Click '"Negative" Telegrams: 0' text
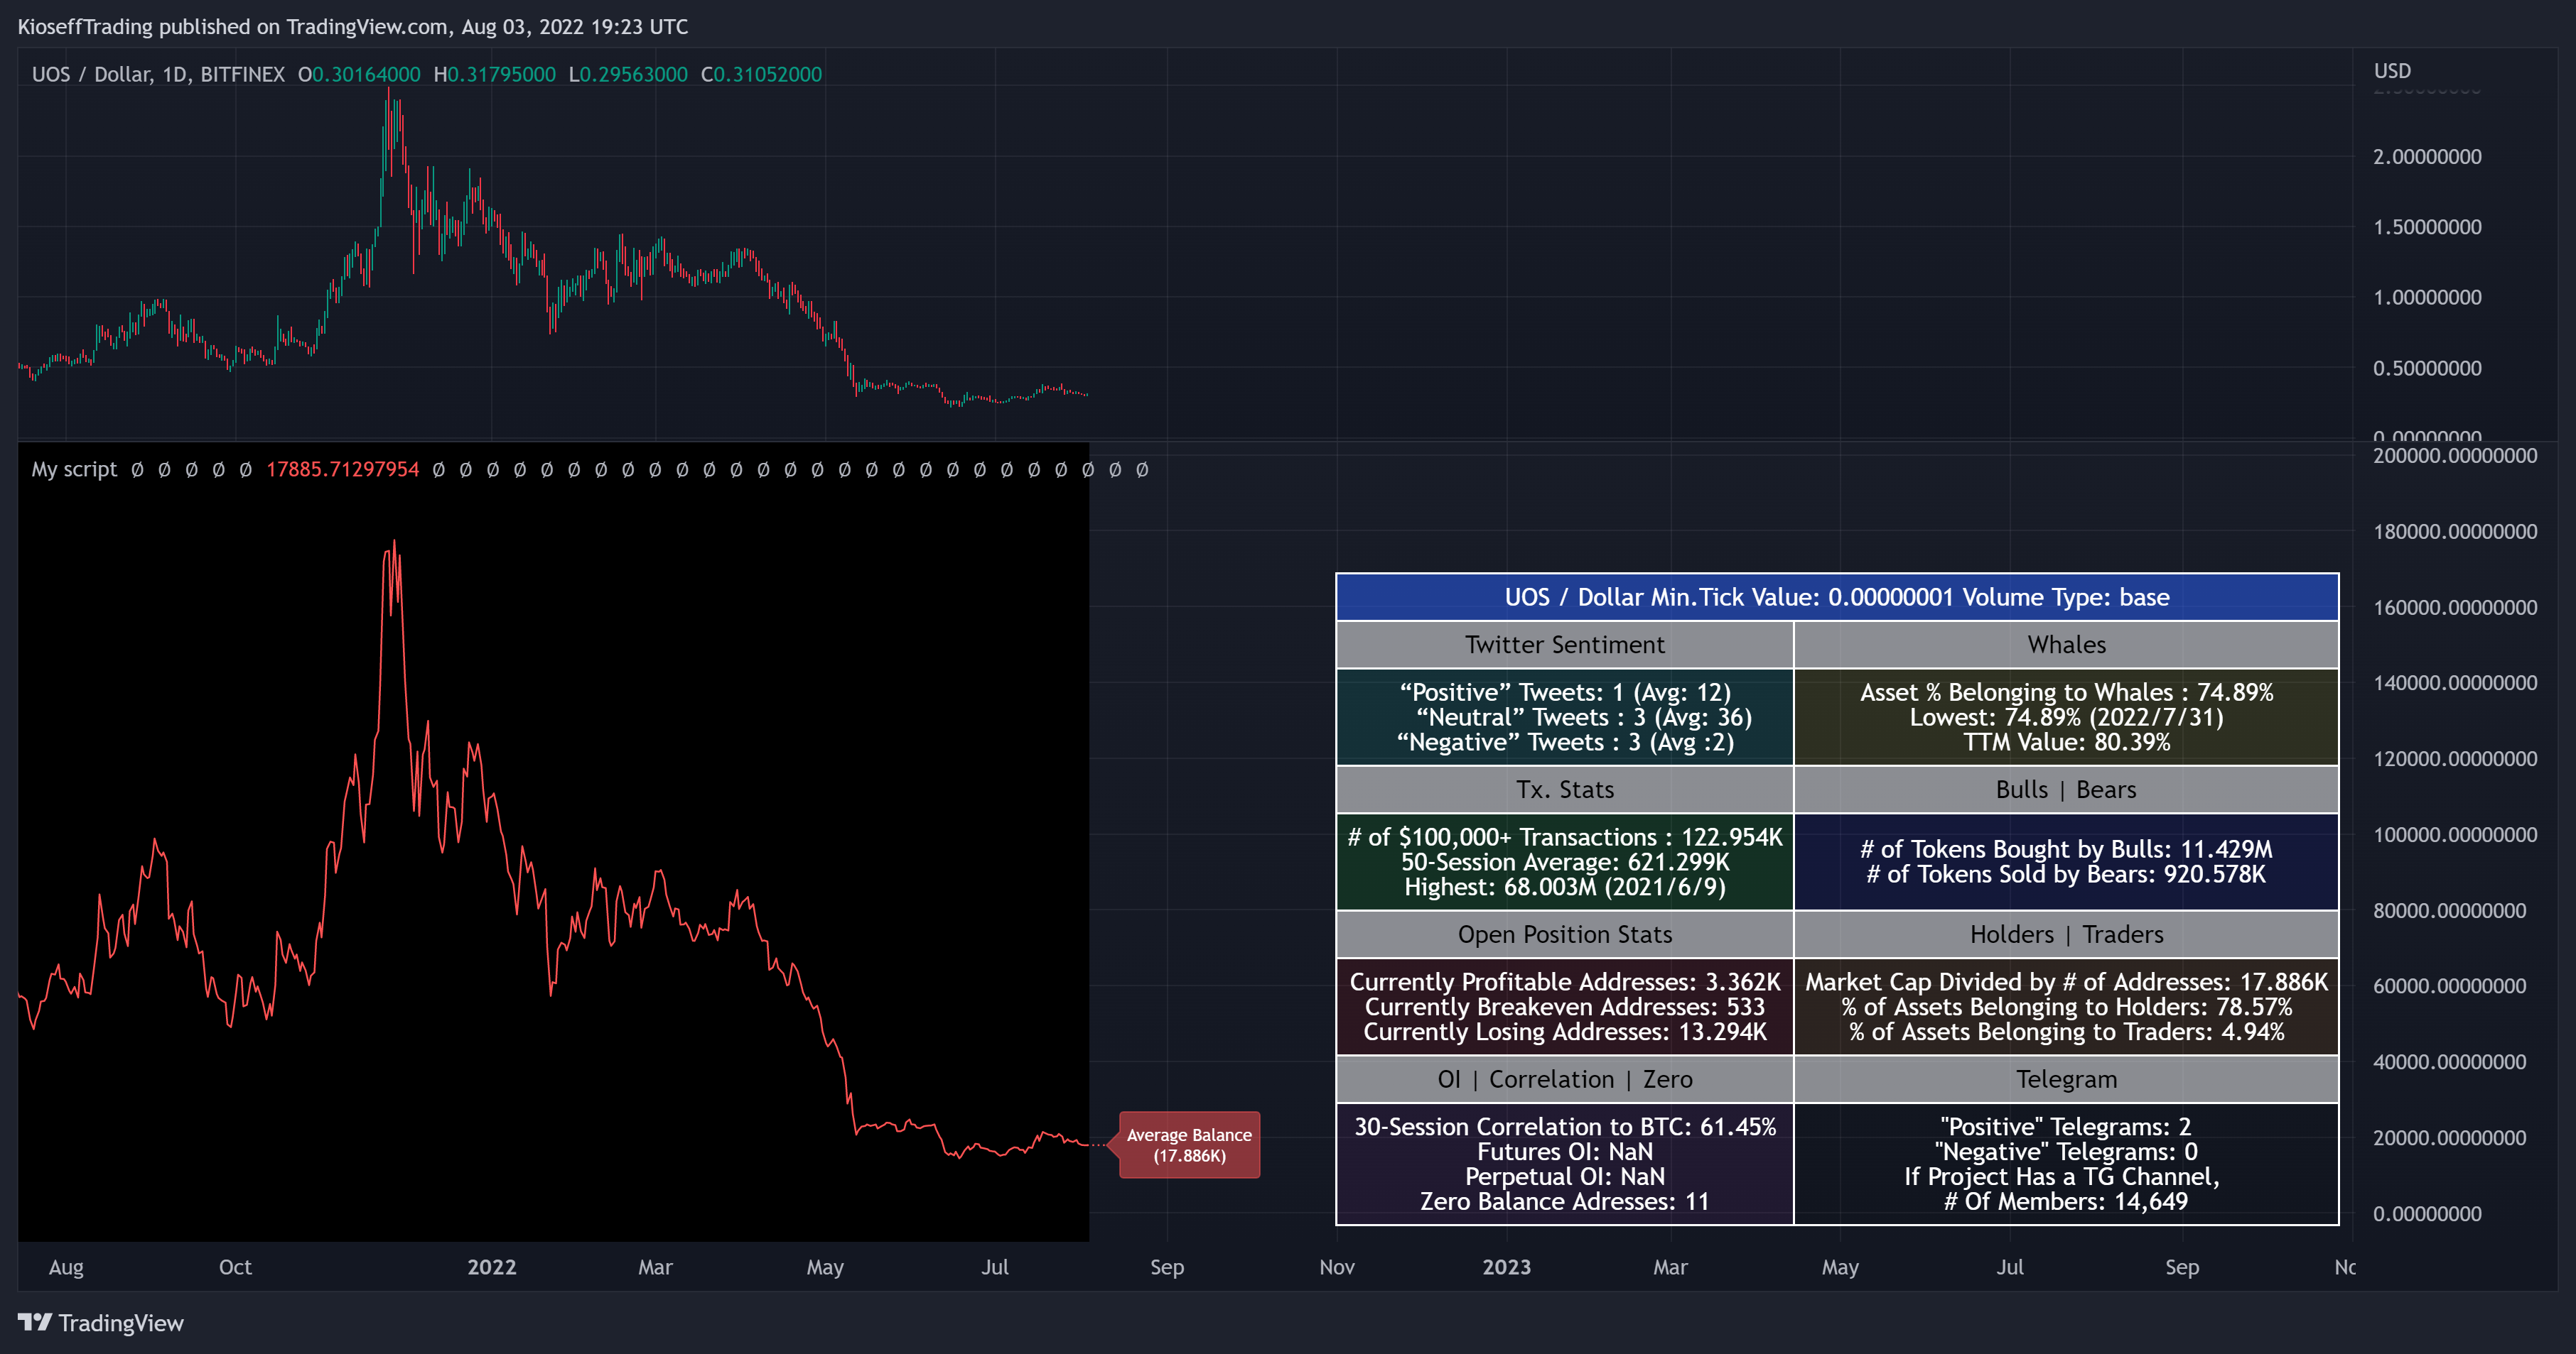The image size is (2576, 1354). coord(2066,1152)
